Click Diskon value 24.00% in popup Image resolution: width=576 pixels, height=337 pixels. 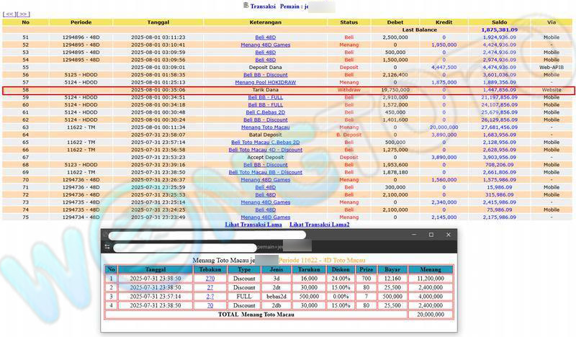click(x=341, y=279)
